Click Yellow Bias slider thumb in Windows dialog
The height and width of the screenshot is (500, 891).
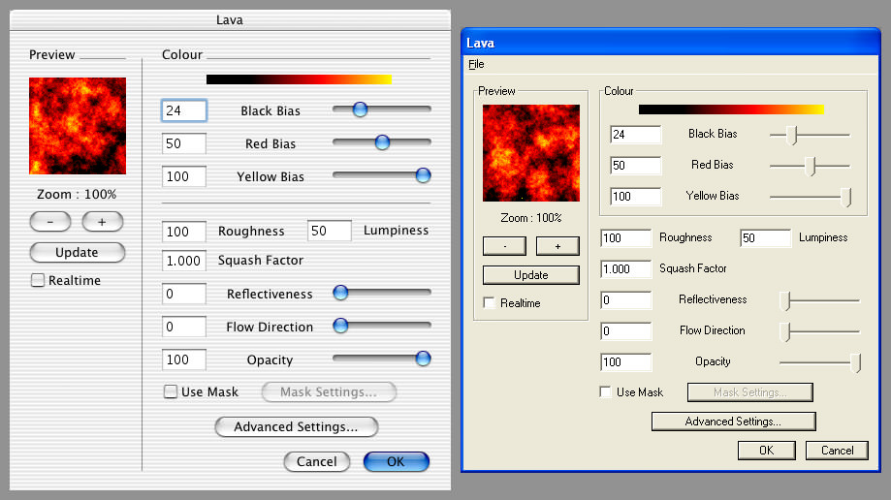846,197
